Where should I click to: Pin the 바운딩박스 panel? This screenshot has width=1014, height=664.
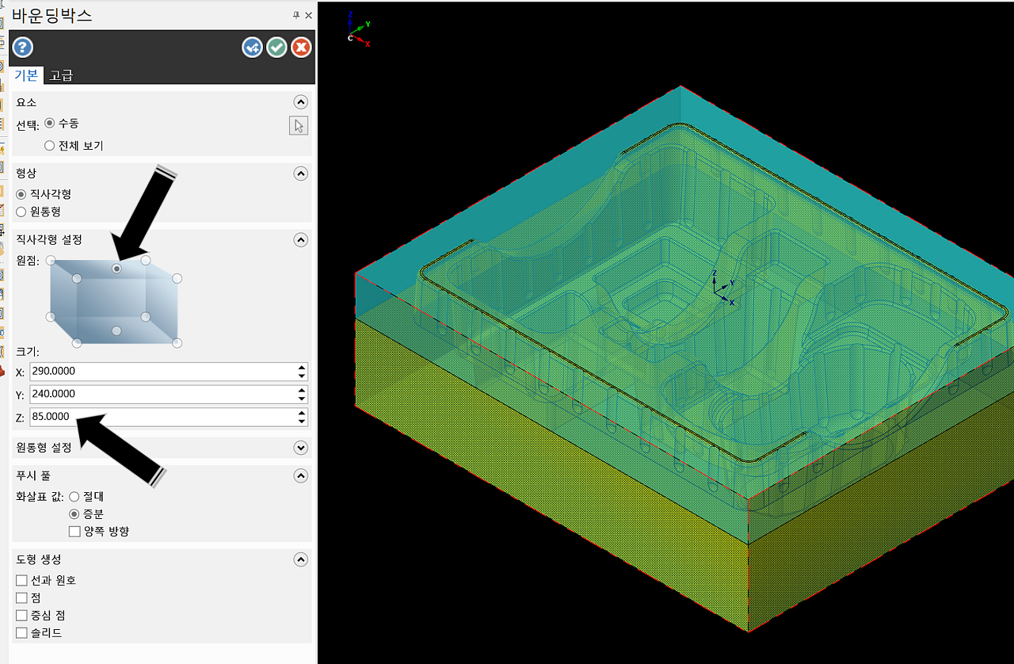pyautogui.click(x=296, y=14)
